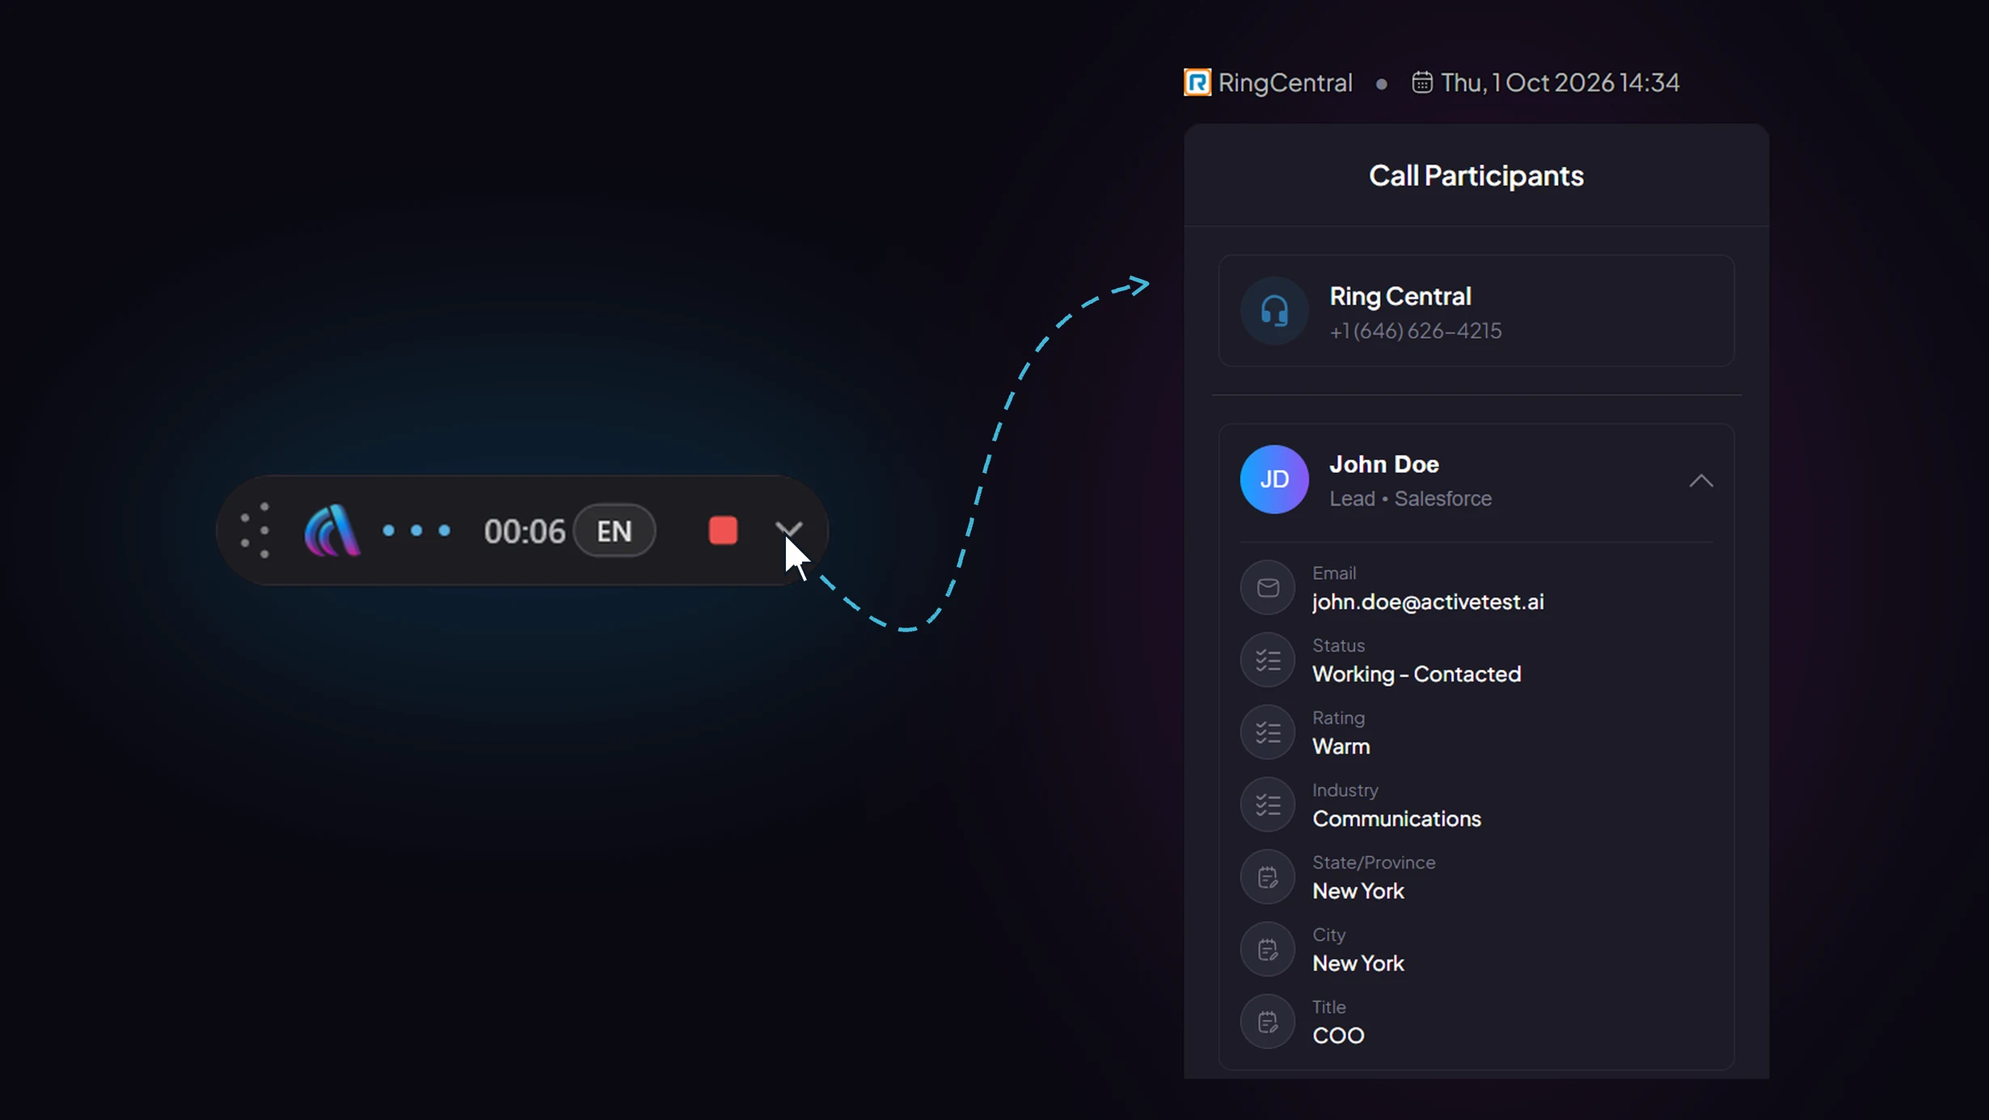Expand the recorder bar with down chevron

coord(788,529)
